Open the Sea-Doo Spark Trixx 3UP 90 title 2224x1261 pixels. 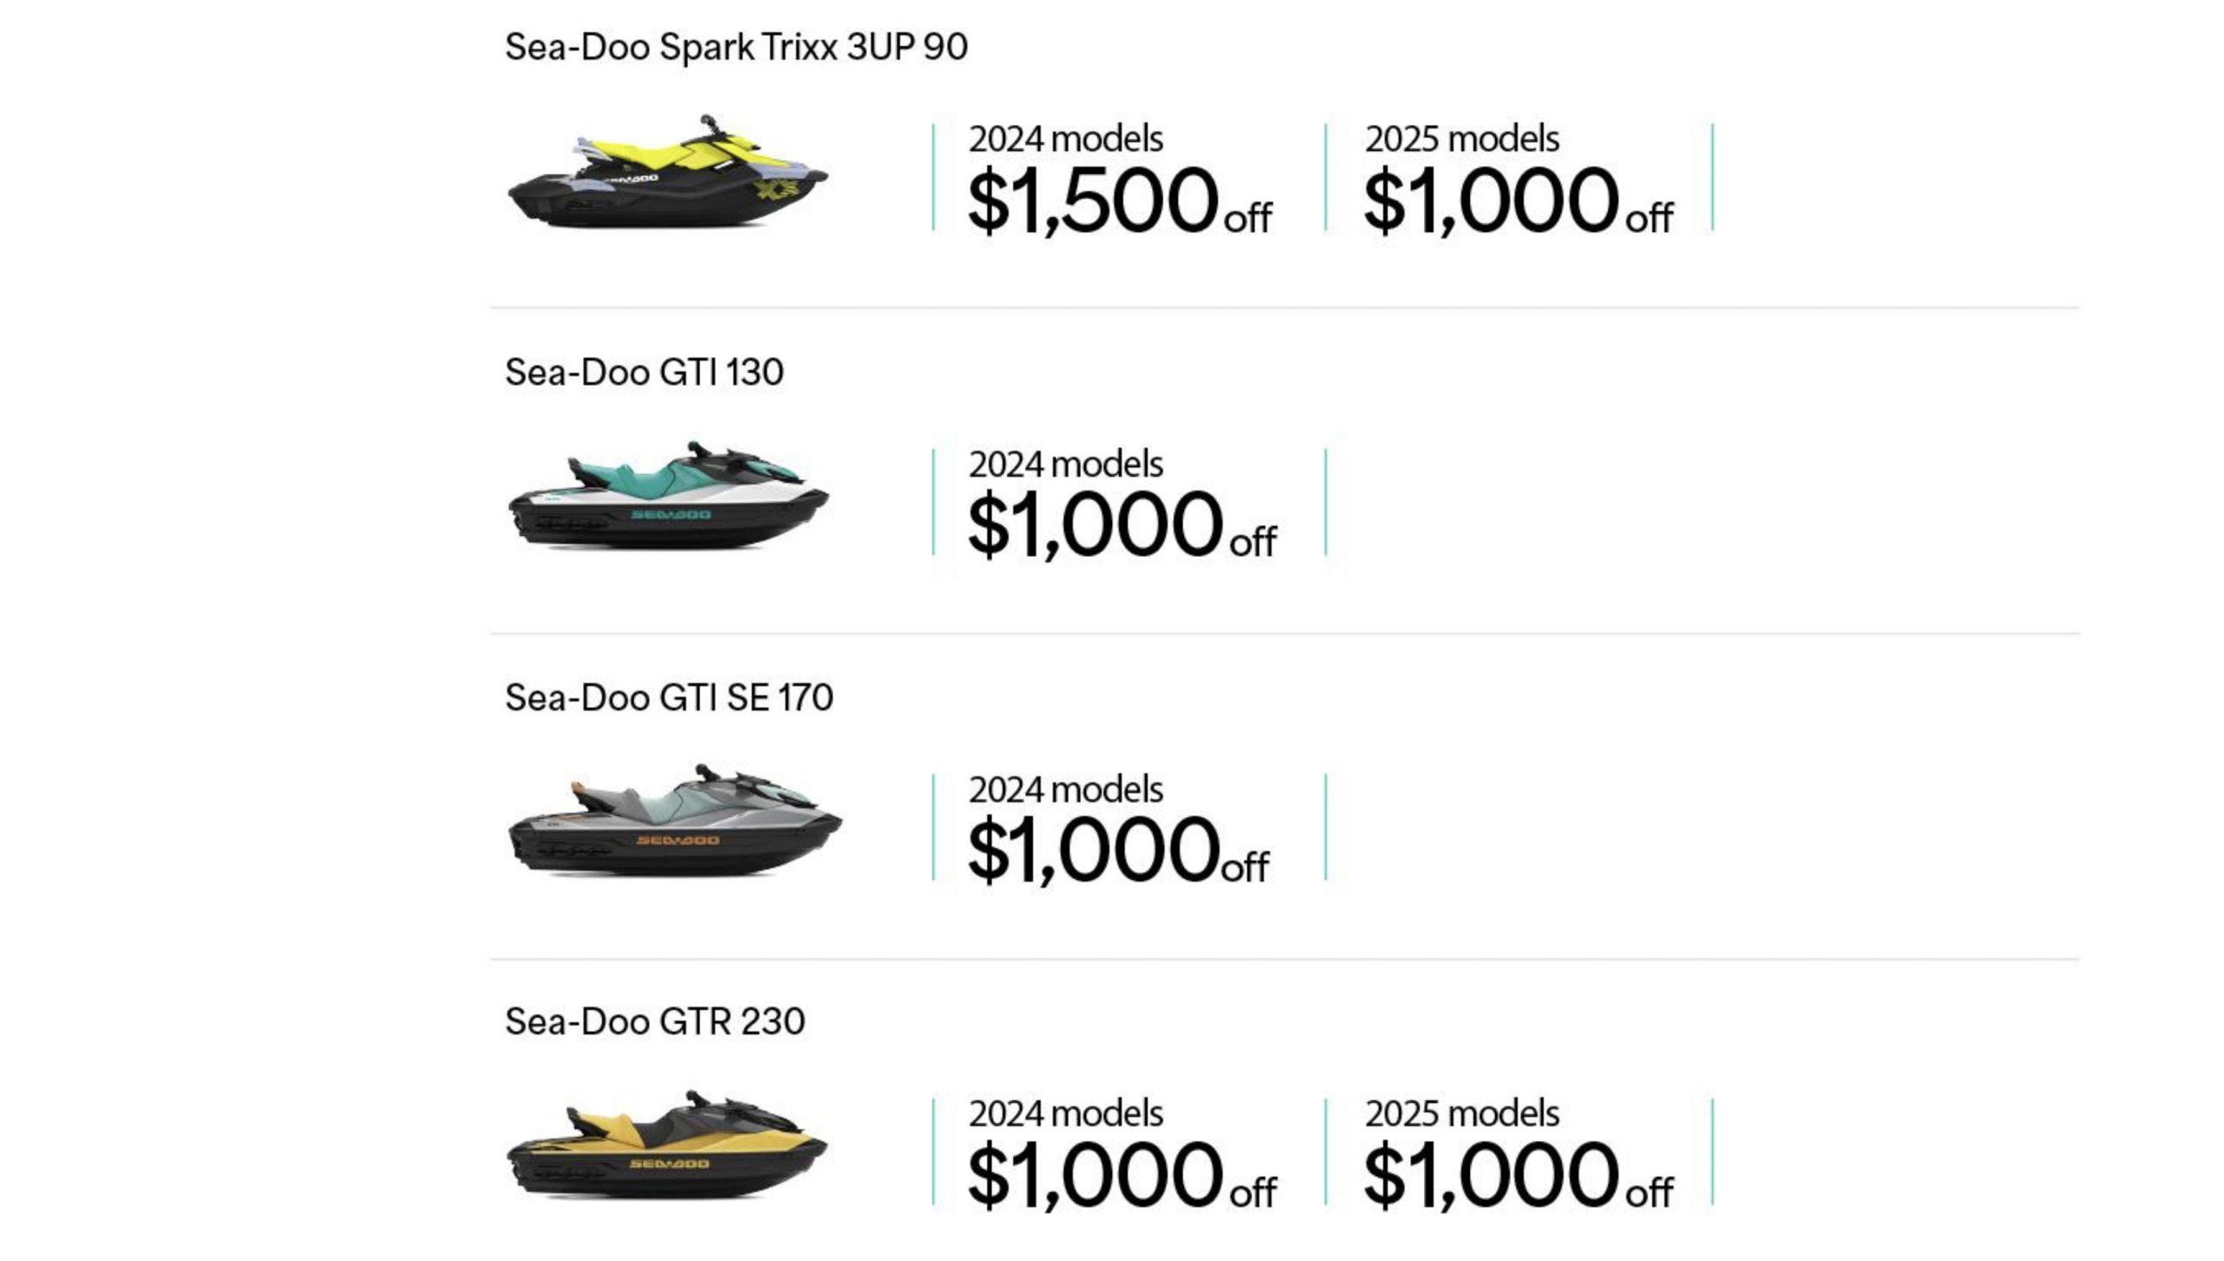coord(736,47)
